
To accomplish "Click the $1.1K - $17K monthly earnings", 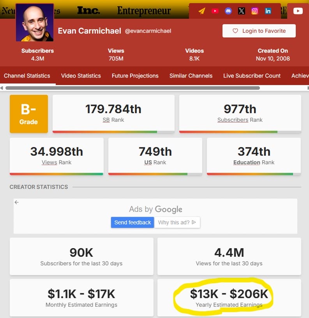I will pyautogui.click(x=81, y=294).
